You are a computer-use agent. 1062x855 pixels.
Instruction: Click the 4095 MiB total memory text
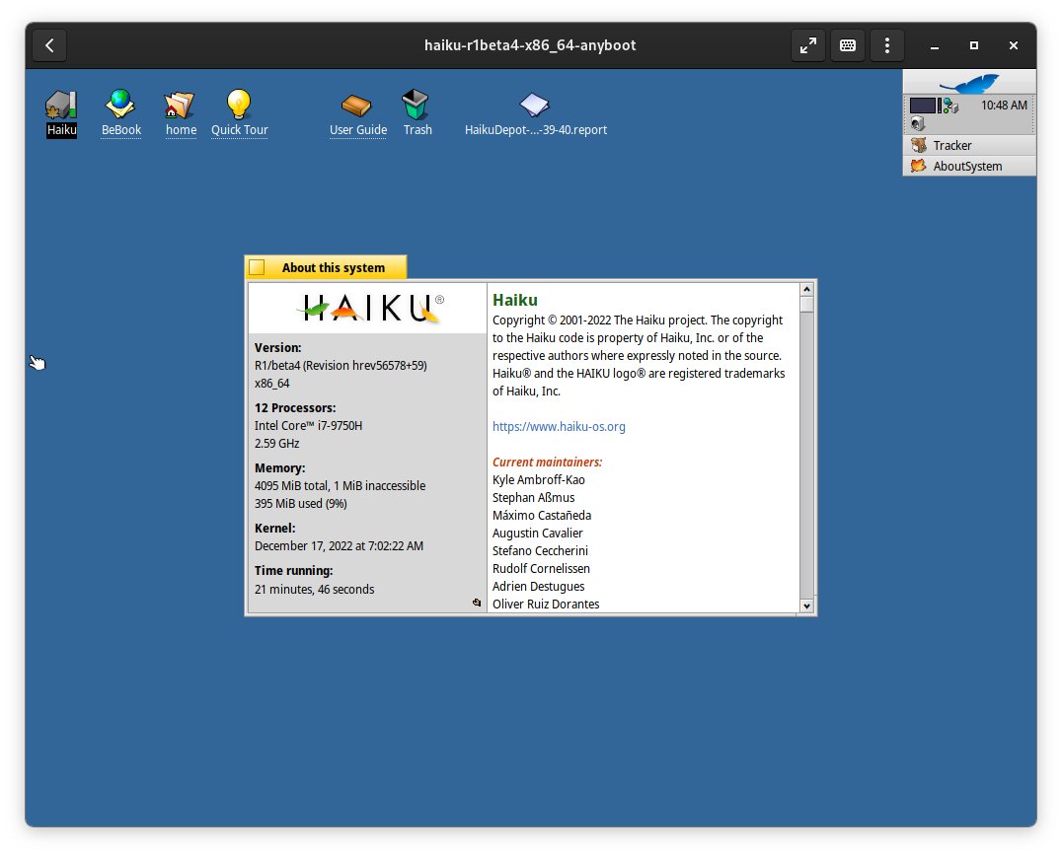coord(340,485)
